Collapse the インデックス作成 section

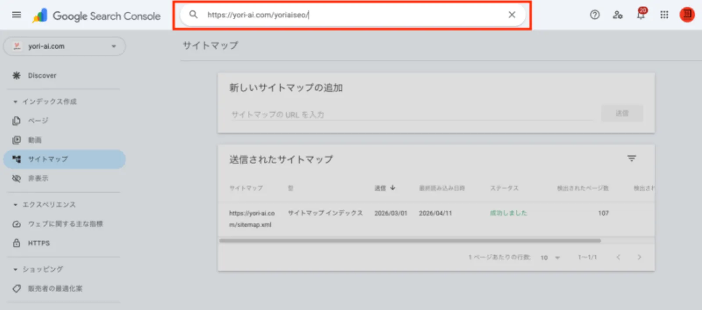tap(44, 102)
